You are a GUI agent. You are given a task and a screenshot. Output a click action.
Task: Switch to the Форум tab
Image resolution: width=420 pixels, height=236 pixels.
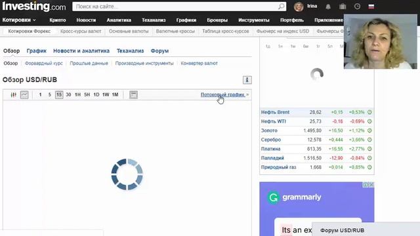pos(159,51)
